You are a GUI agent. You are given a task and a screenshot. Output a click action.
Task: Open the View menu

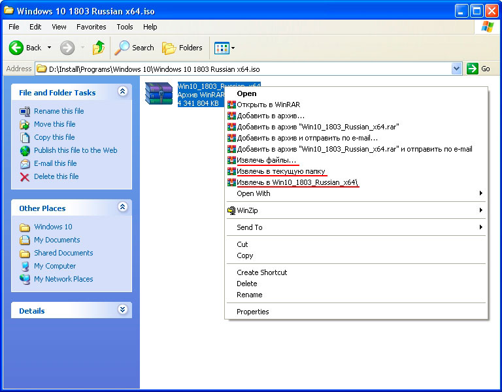coord(59,27)
